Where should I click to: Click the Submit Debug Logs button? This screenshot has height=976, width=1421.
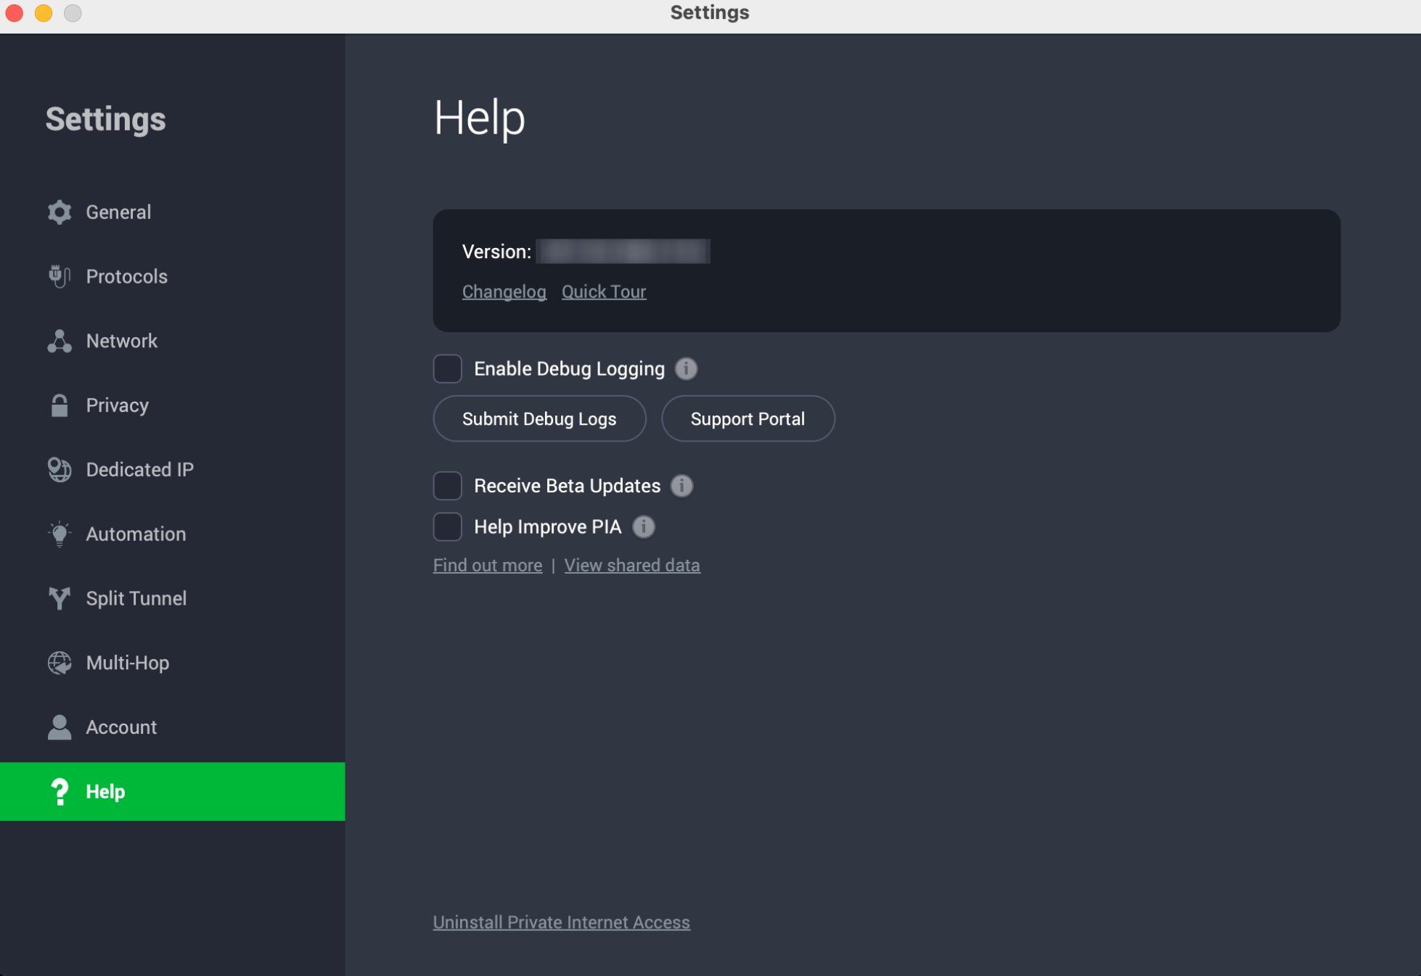539,418
